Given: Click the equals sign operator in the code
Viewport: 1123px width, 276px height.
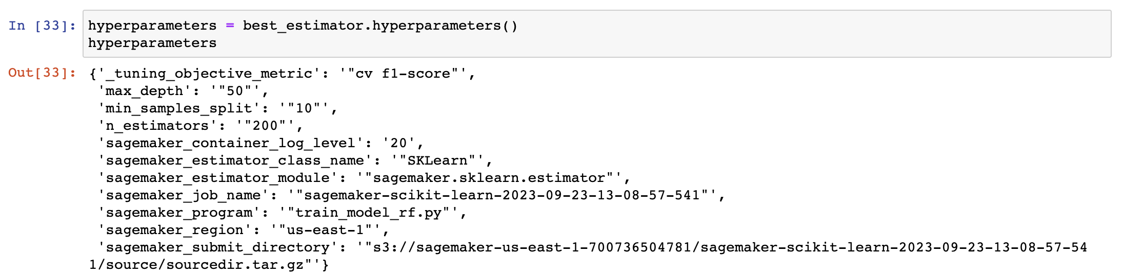Looking at the screenshot, I should (x=230, y=26).
